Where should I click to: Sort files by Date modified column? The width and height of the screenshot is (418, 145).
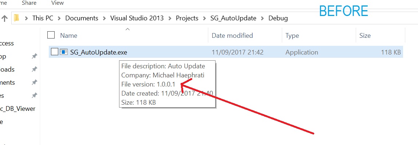click(x=232, y=35)
